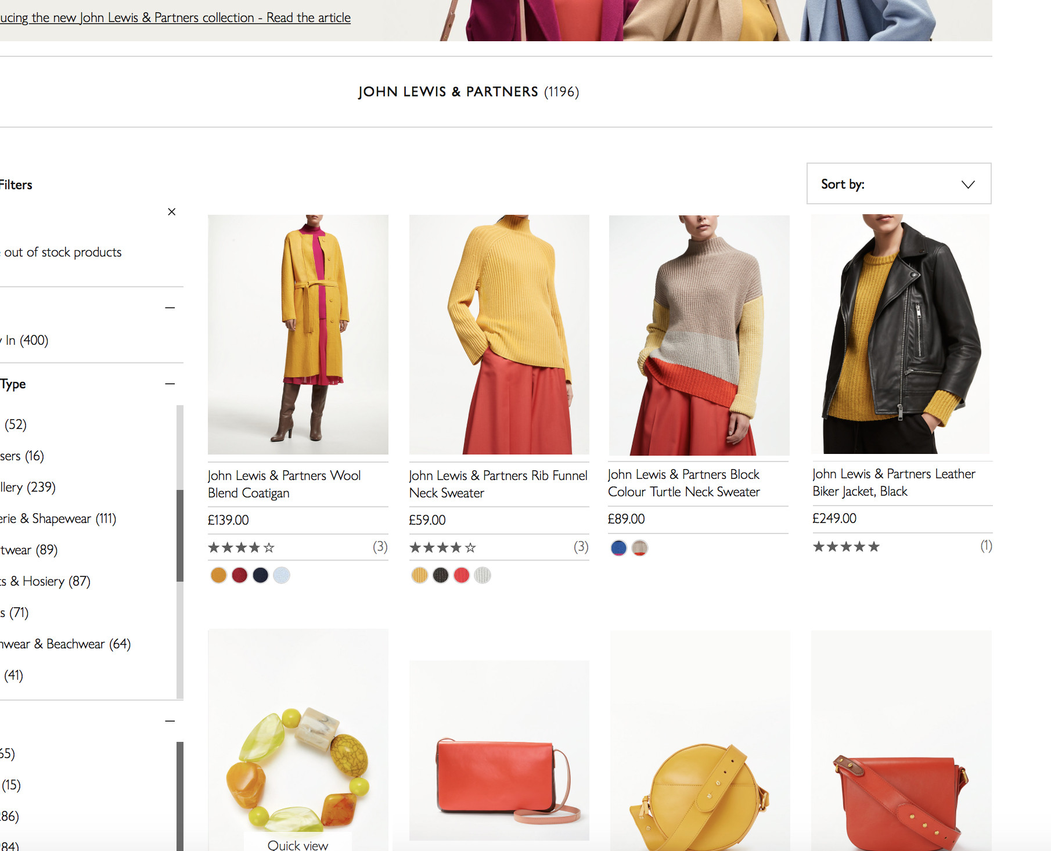Filter type by option showing (71)
This screenshot has width=1051, height=851.
coord(15,612)
